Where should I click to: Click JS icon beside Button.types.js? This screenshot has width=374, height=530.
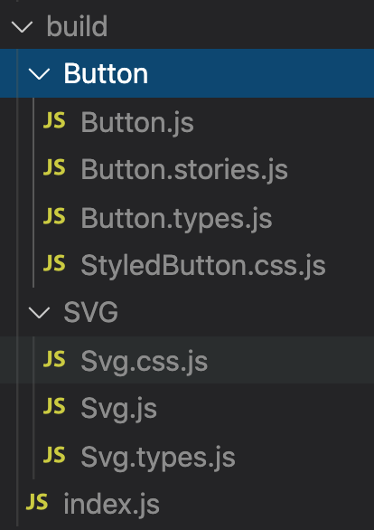[54, 217]
